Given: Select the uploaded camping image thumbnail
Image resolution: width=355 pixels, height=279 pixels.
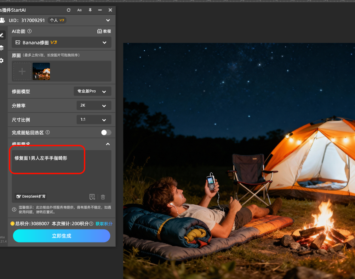Looking at the screenshot, I should (x=41, y=71).
